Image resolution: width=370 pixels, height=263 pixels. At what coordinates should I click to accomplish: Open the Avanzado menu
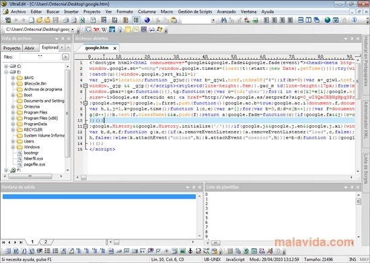point(226,11)
